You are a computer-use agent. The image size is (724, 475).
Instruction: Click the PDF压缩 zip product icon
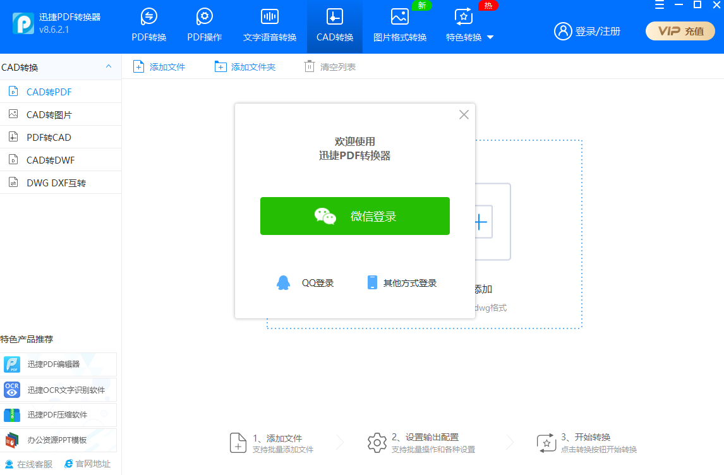tap(12, 415)
